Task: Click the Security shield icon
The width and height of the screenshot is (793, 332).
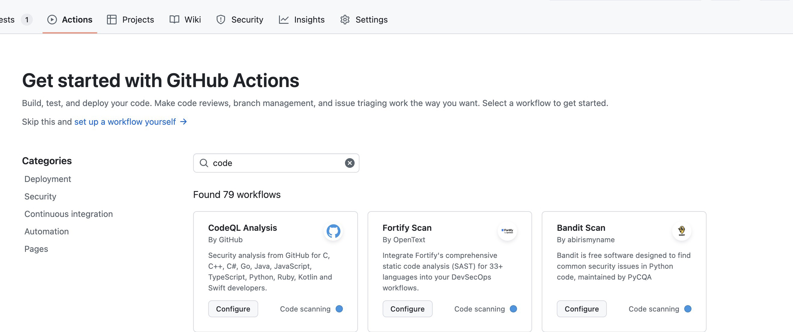Action: click(x=221, y=20)
